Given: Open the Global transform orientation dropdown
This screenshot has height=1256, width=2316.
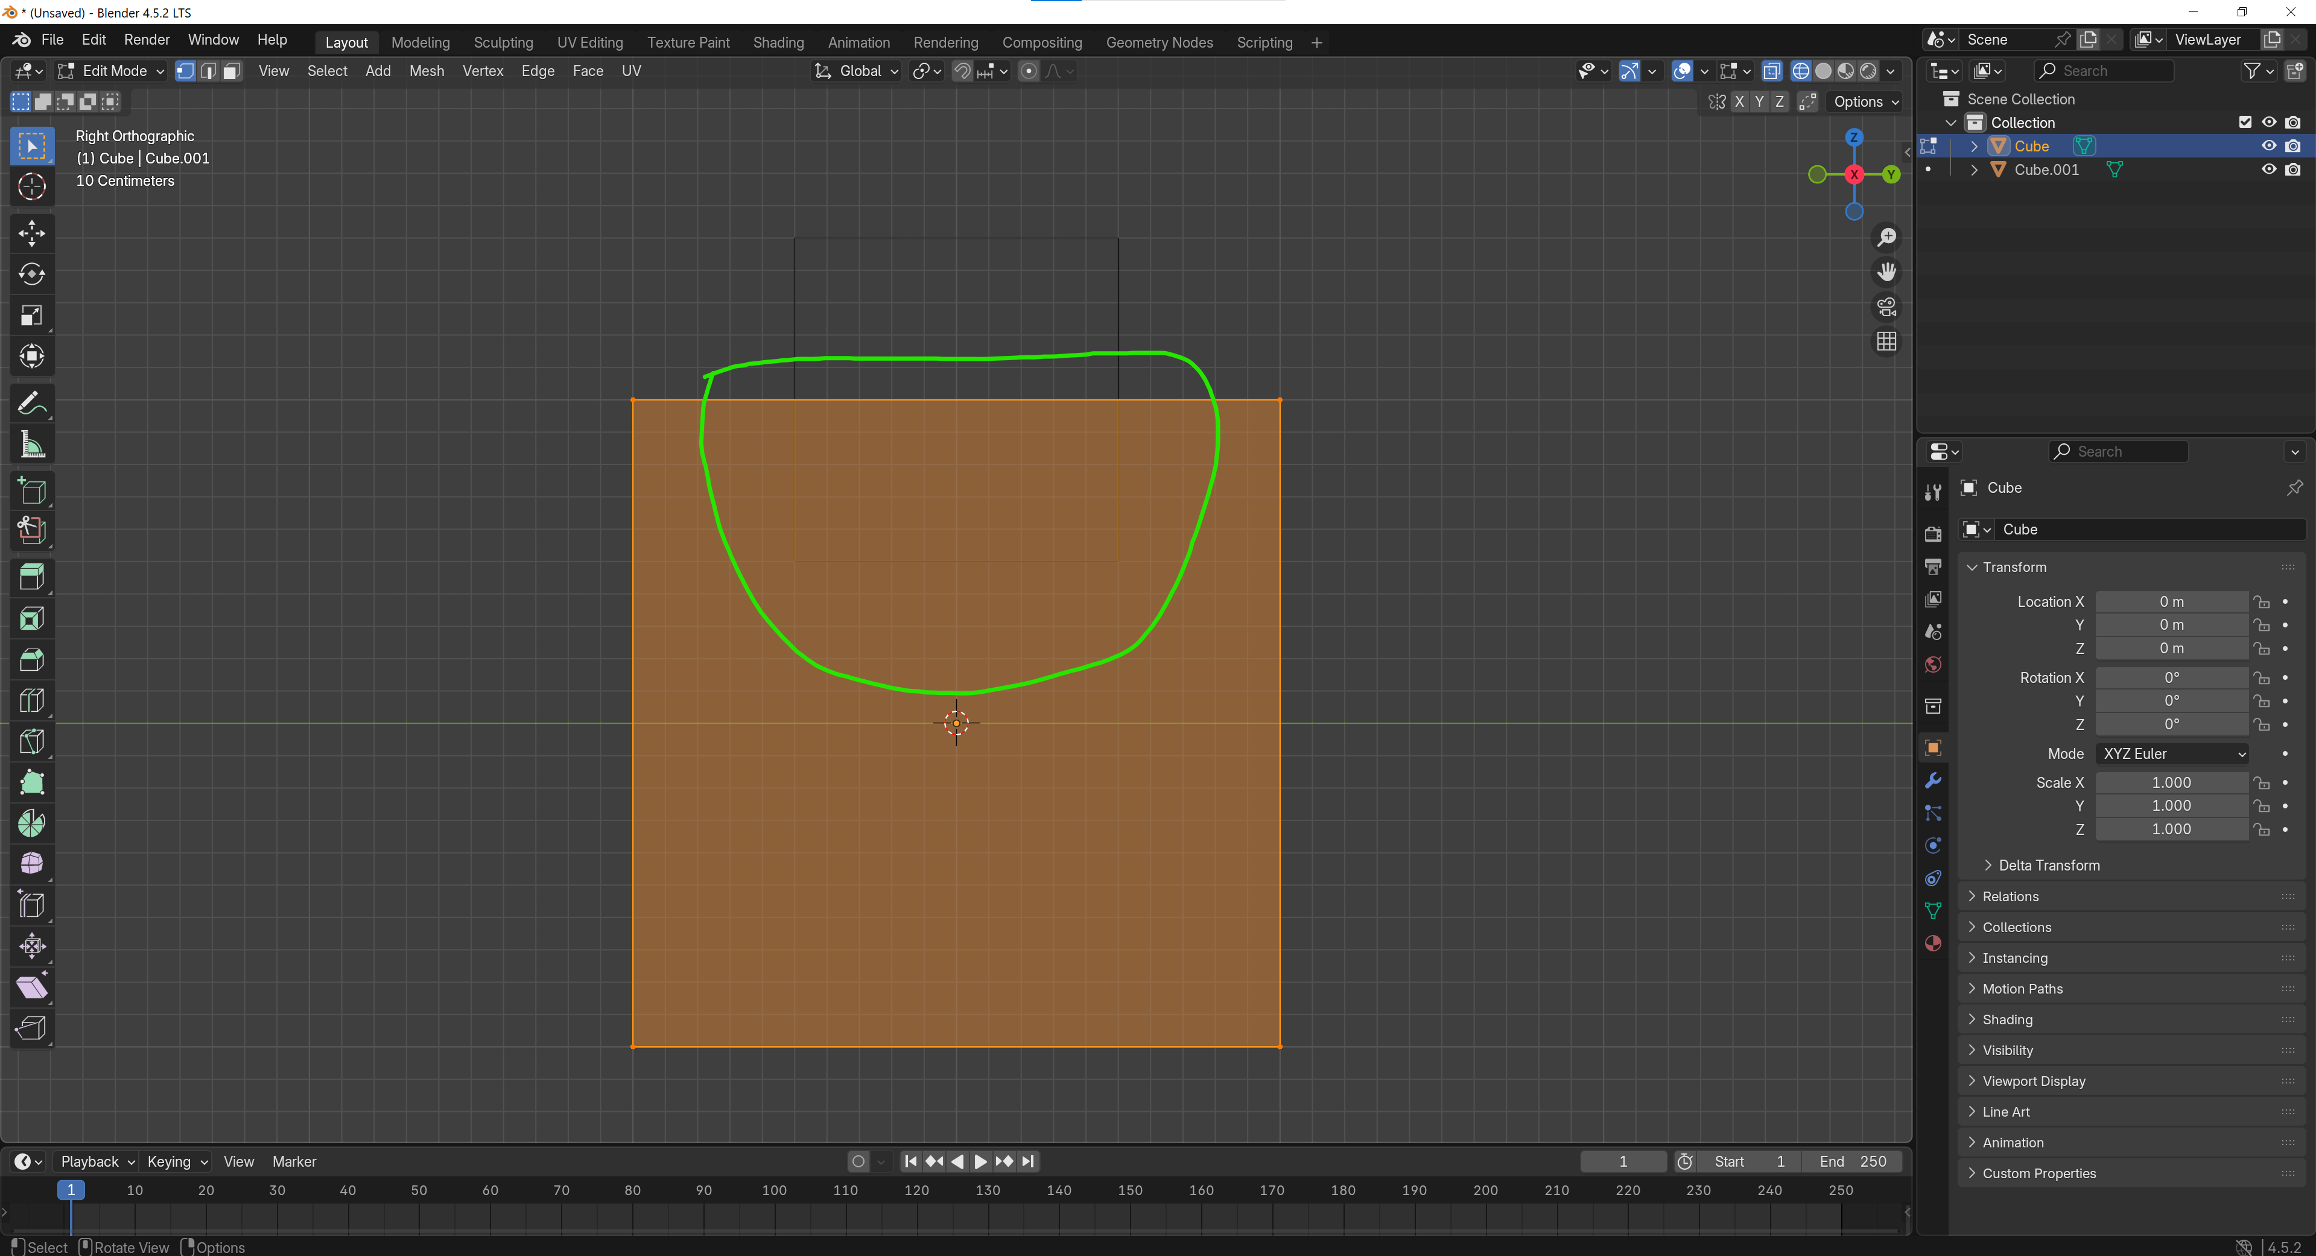Looking at the screenshot, I should [856, 71].
